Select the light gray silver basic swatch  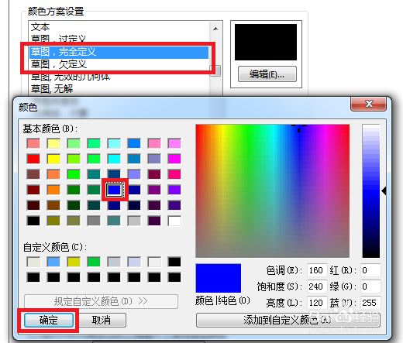(x=134, y=221)
